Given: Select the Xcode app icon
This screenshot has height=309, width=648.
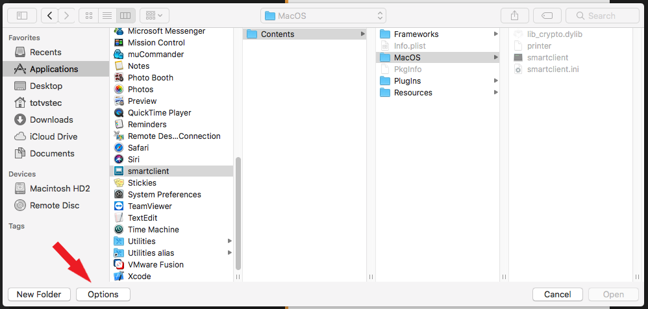Looking at the screenshot, I should coord(119,276).
